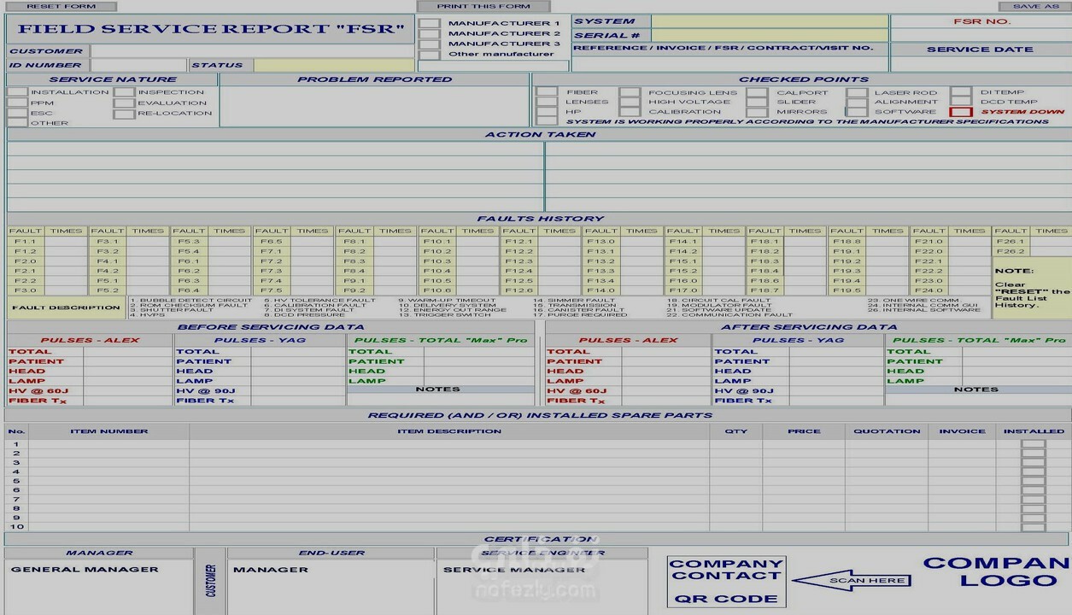Click the NOTES area in After Servicing Data
Screen dimensions: 1072x615
pos(977,400)
